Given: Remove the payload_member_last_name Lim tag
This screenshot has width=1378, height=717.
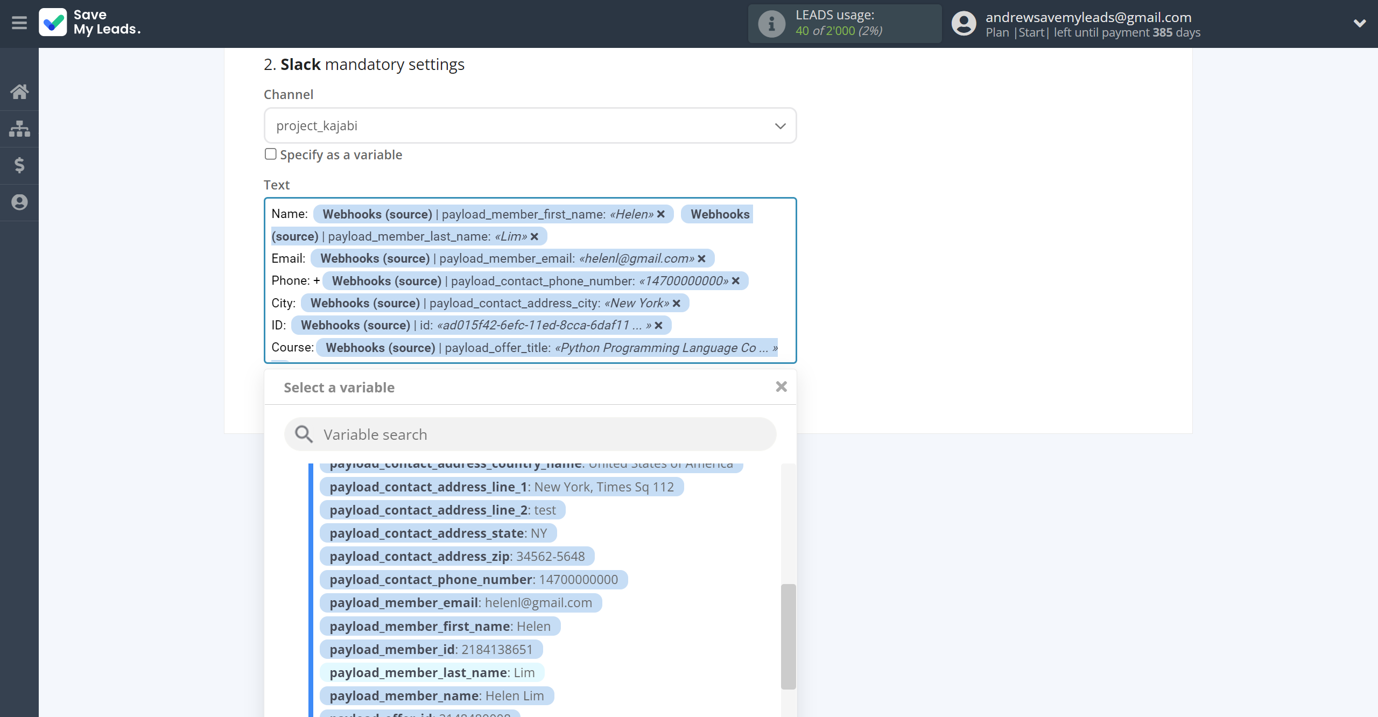Looking at the screenshot, I should point(535,237).
